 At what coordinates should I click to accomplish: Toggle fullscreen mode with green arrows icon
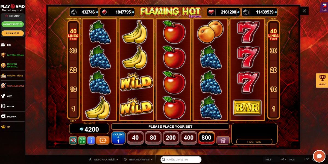click(82, 140)
